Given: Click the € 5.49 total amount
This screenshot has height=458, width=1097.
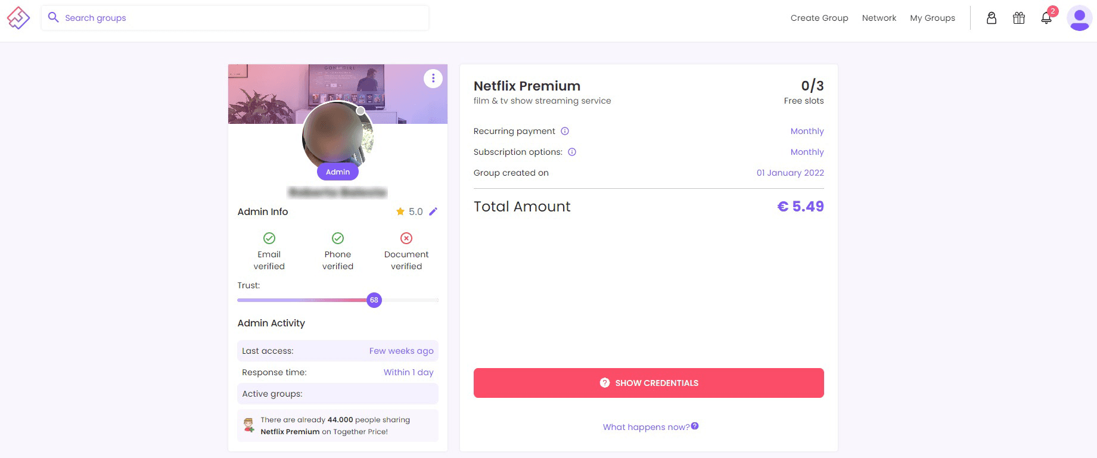Looking at the screenshot, I should [800, 206].
